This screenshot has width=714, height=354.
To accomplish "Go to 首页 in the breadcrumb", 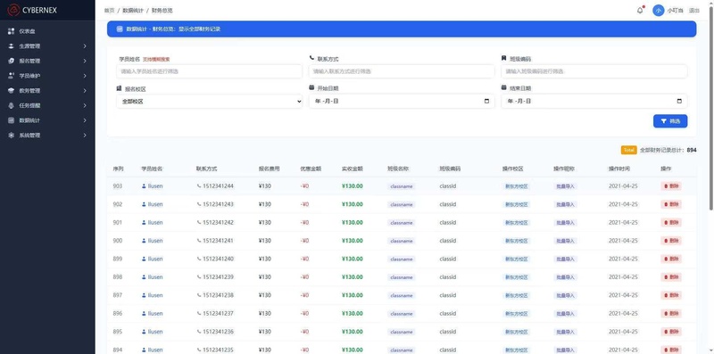I will coord(109,11).
